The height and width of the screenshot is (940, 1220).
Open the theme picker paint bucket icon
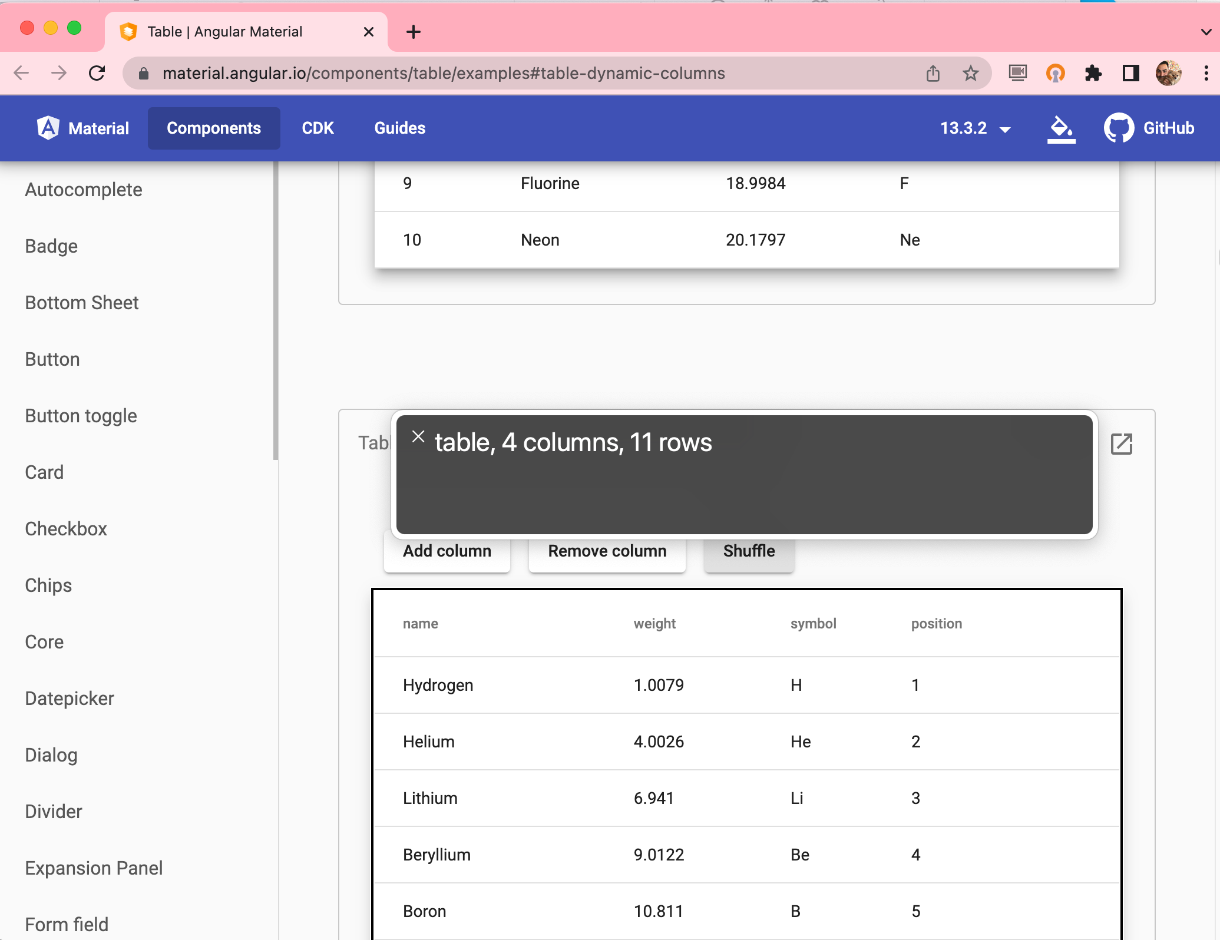(x=1060, y=128)
